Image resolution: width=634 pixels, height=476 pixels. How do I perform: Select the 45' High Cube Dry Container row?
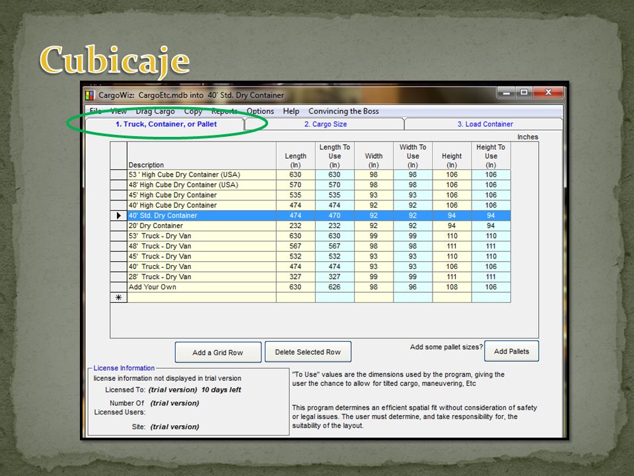coord(310,195)
